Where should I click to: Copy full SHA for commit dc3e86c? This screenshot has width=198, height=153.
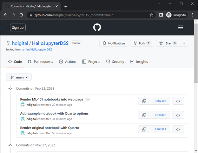(144, 115)
